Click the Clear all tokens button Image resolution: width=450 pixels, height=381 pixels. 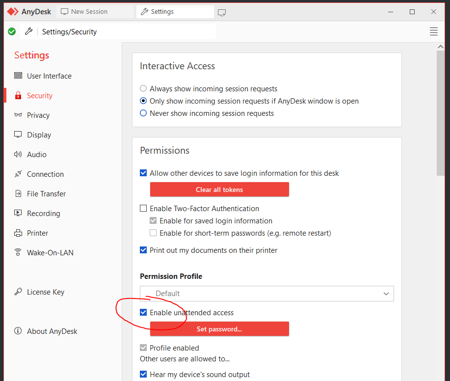pos(219,190)
